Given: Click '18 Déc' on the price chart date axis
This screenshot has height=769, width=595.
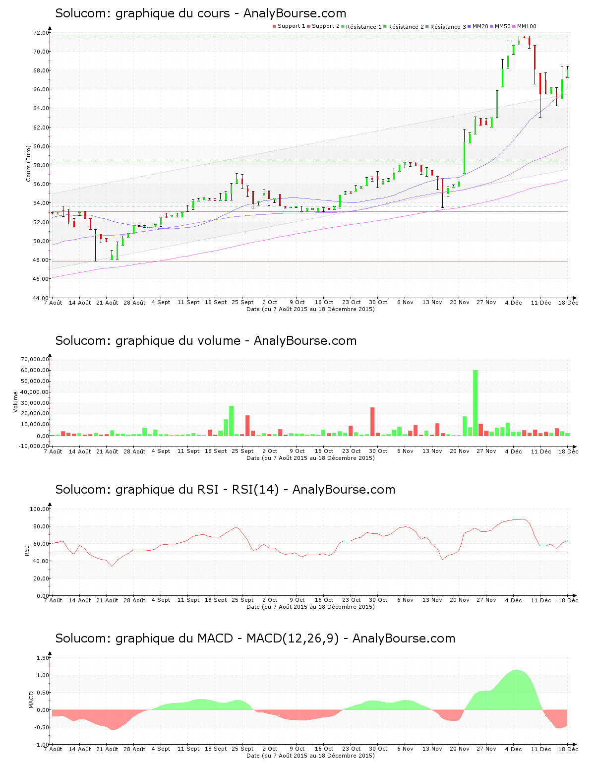Looking at the screenshot, I should pyautogui.click(x=569, y=303).
